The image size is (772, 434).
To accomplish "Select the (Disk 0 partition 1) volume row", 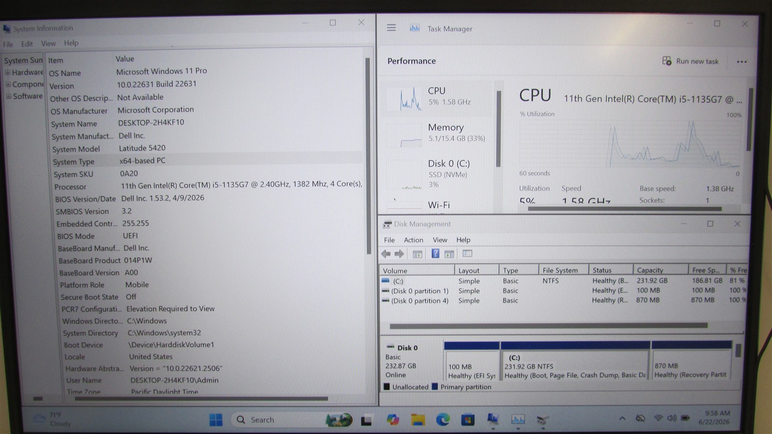I will tap(564, 291).
